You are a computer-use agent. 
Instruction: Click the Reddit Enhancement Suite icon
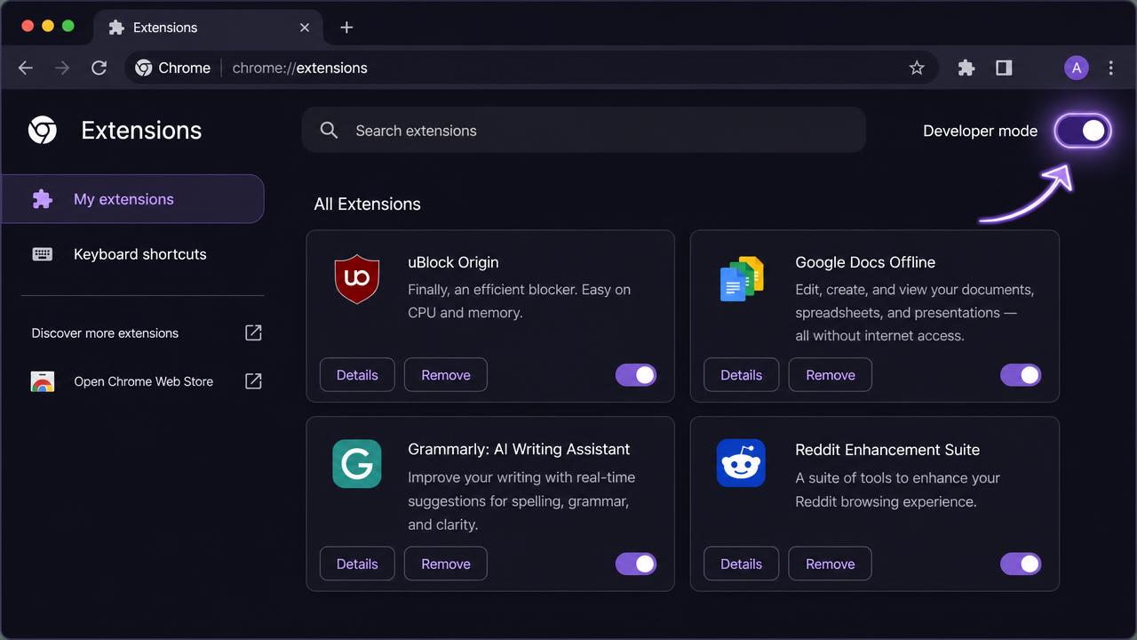click(741, 463)
